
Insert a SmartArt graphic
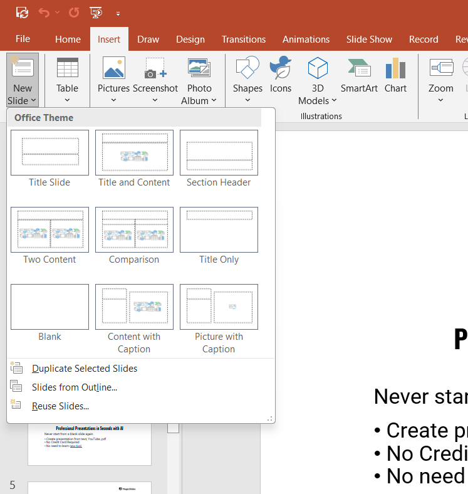(x=359, y=69)
